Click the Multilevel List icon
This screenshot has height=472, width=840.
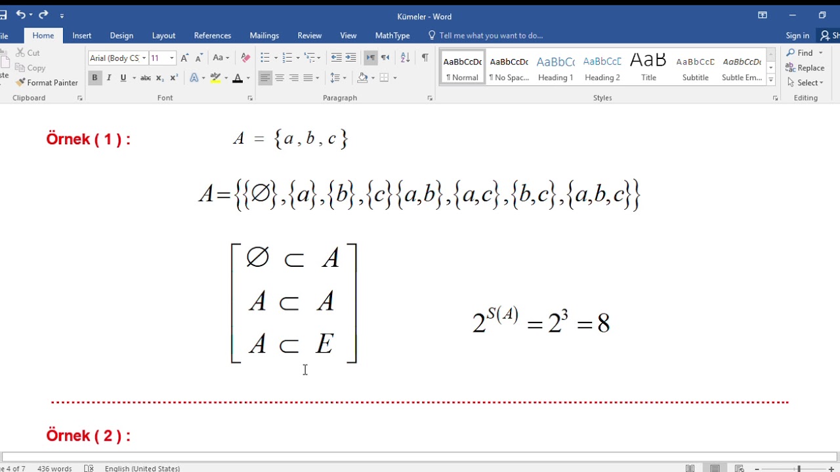pyautogui.click(x=310, y=58)
